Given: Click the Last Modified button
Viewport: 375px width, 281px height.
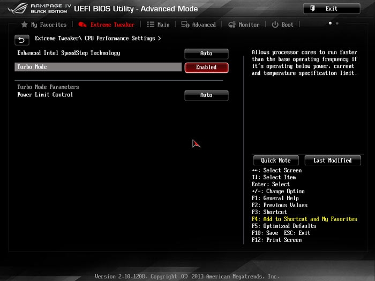Looking at the screenshot, I should [x=332, y=161].
